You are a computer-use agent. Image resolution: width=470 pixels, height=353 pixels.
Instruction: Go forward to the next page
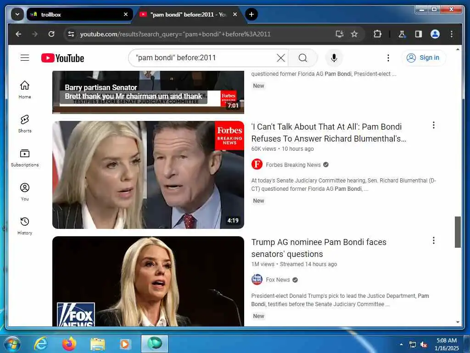(x=35, y=34)
